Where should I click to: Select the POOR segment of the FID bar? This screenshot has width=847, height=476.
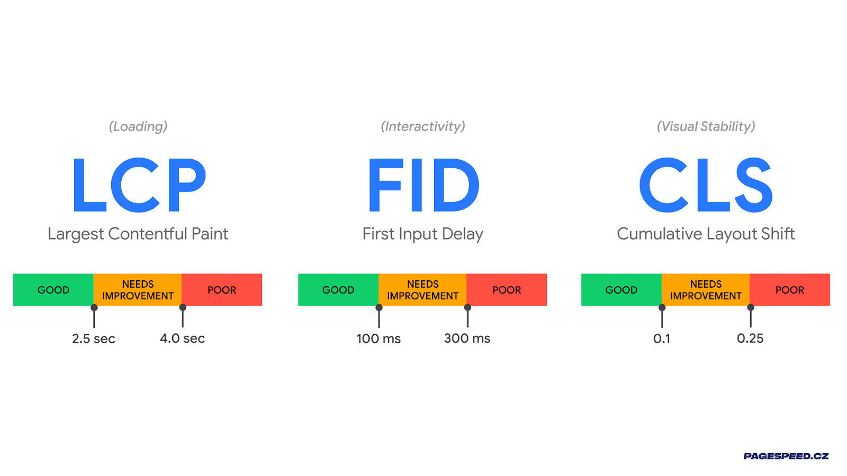[x=507, y=290]
